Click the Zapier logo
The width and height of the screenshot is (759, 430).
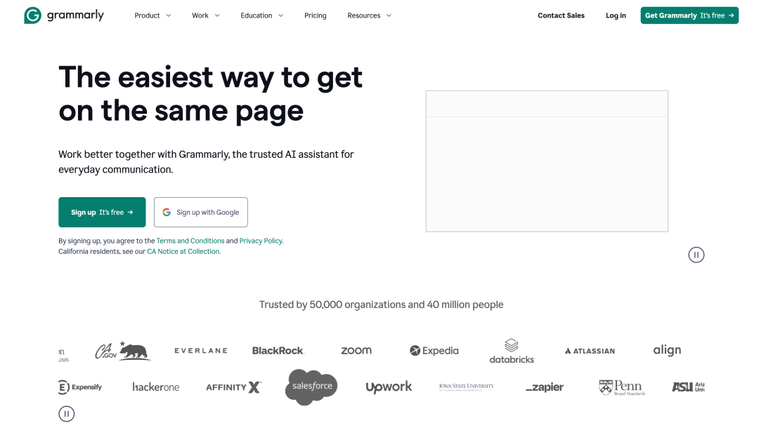click(545, 387)
